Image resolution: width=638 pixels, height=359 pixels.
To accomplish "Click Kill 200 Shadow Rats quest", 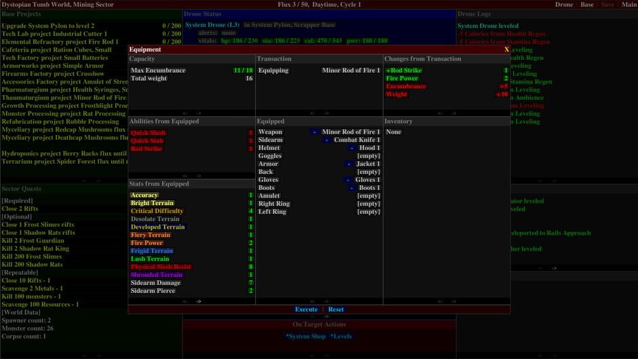I will (x=32, y=265).
